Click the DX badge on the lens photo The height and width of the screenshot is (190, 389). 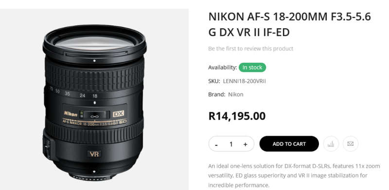118,114
